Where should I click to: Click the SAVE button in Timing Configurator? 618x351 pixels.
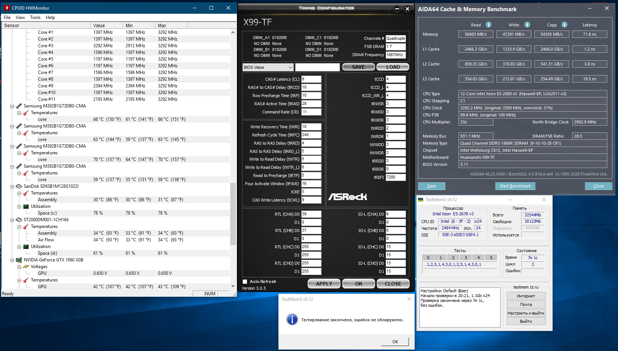click(358, 67)
